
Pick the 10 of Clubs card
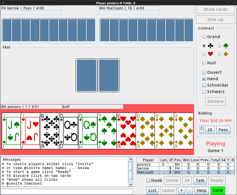click(49, 131)
